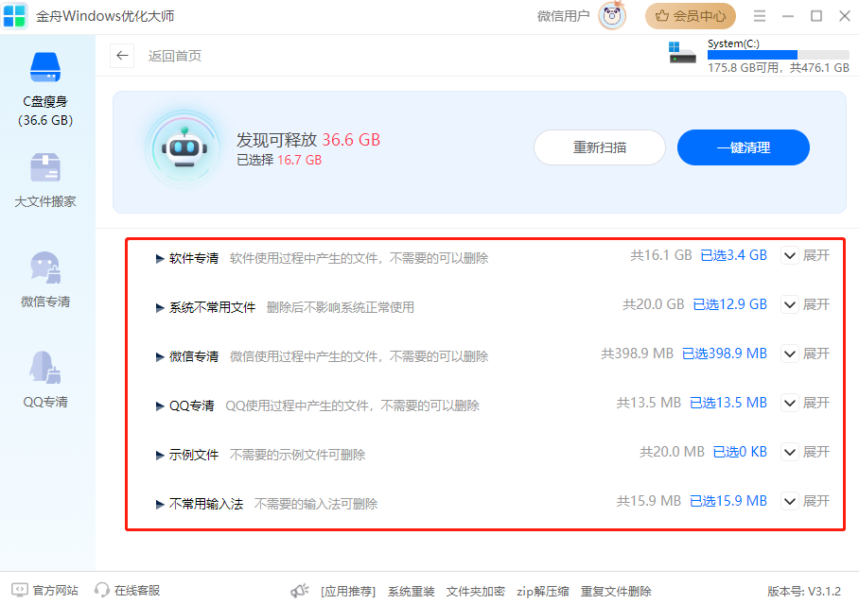Image resolution: width=859 pixels, height=604 pixels.
Task: Click the System(C:) drive icon
Action: [682, 53]
